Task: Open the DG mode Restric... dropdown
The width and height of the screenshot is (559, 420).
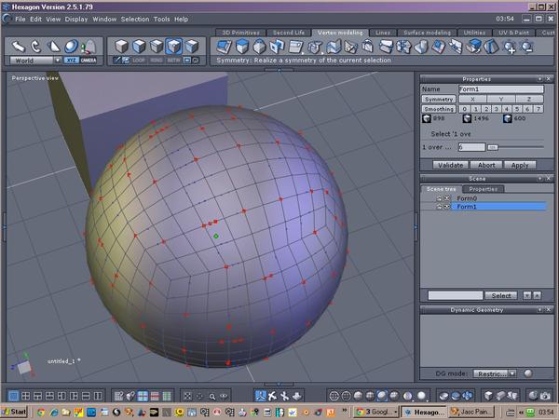Action: [x=494, y=373]
